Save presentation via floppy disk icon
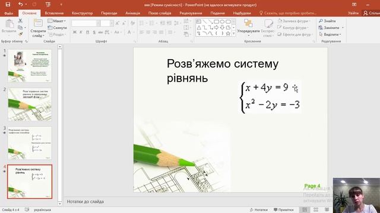The height and width of the screenshot is (213, 380). 8,4
